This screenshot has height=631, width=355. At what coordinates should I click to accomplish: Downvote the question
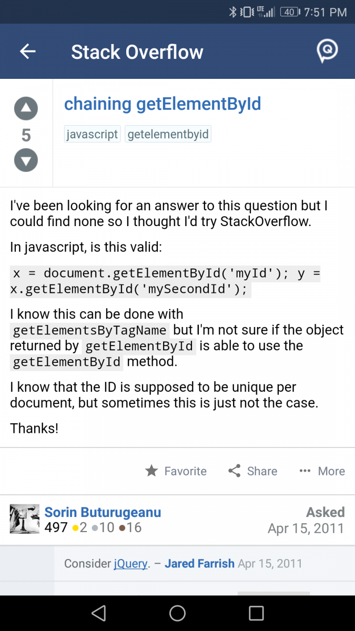pos(26,160)
